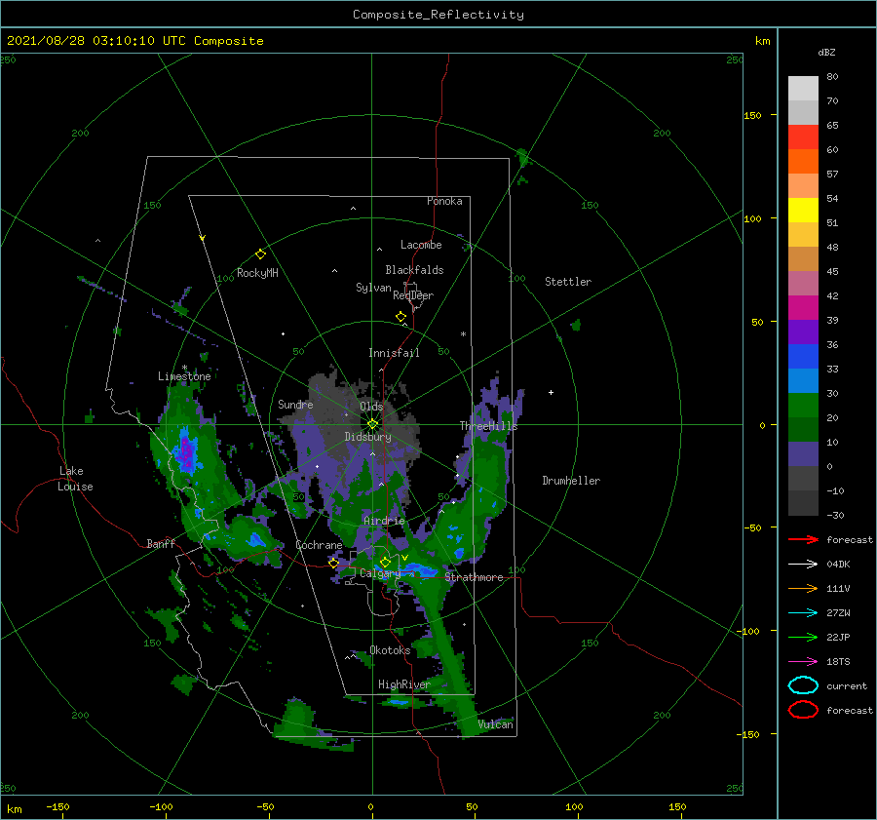The height and width of the screenshot is (820, 877).
Task: Click the yellow diamond marker beside RockyMH
Action: coord(260,254)
